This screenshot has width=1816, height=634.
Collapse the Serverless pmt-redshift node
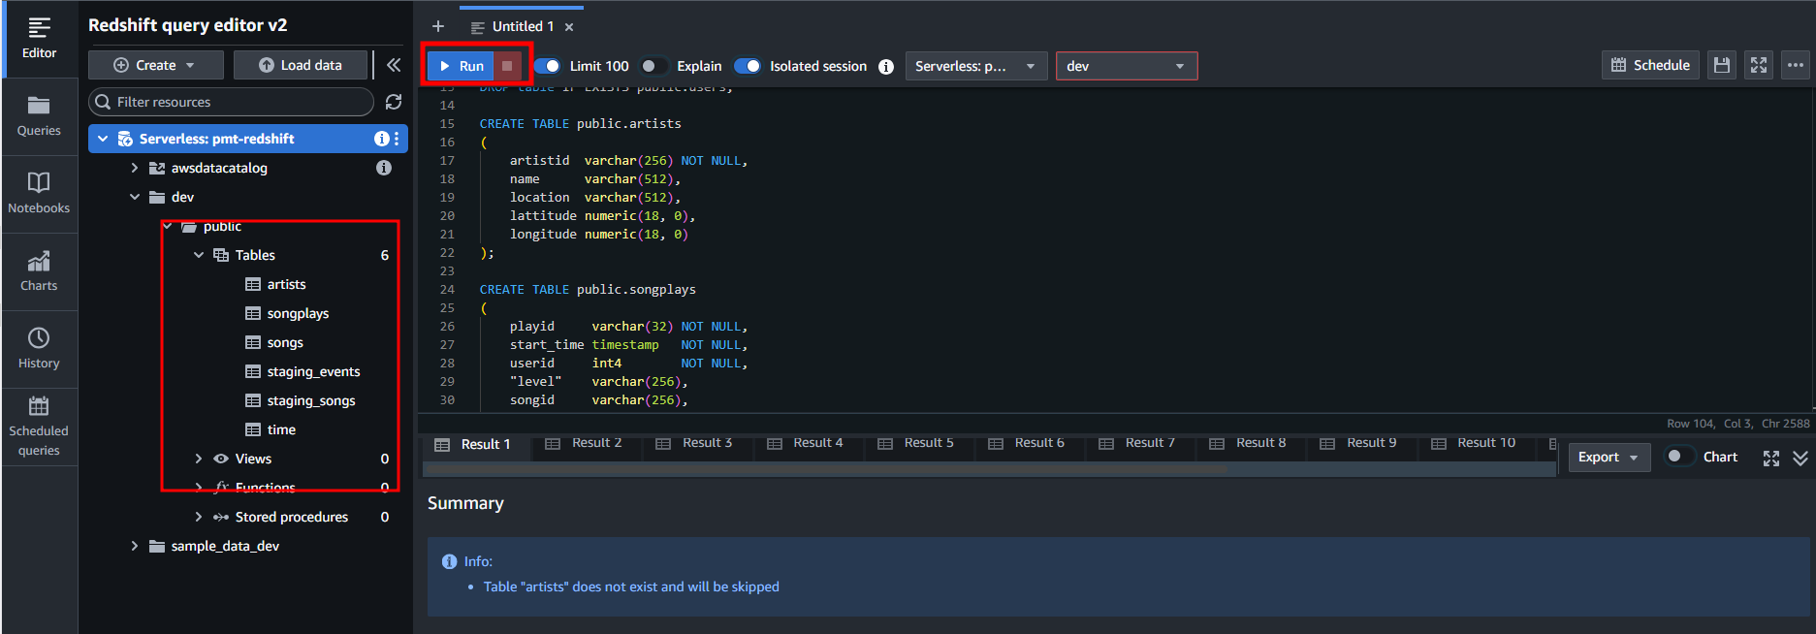coord(103,139)
